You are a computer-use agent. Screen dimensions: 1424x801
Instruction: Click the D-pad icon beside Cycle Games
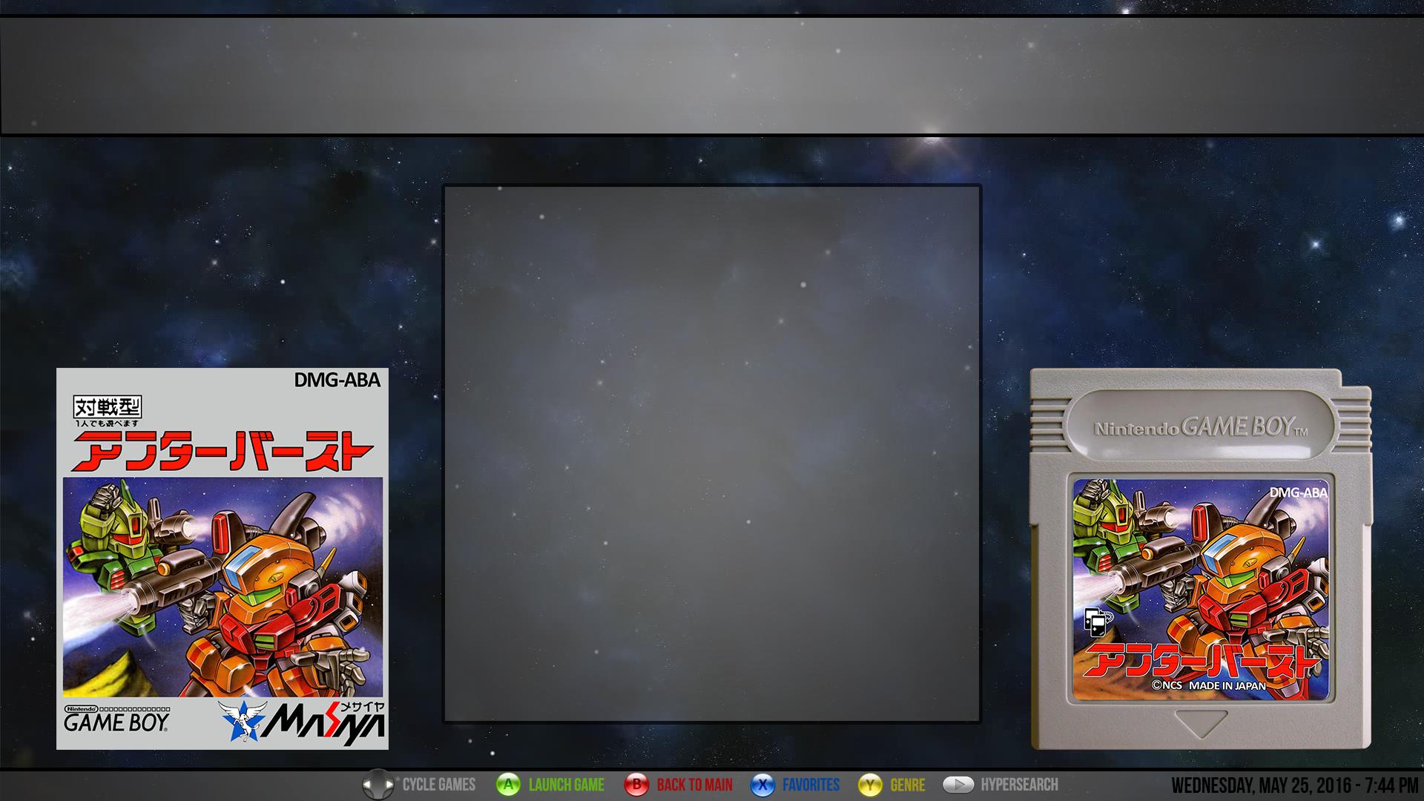[378, 785]
